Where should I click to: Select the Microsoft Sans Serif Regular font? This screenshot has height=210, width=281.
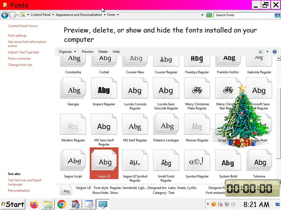click(259, 88)
